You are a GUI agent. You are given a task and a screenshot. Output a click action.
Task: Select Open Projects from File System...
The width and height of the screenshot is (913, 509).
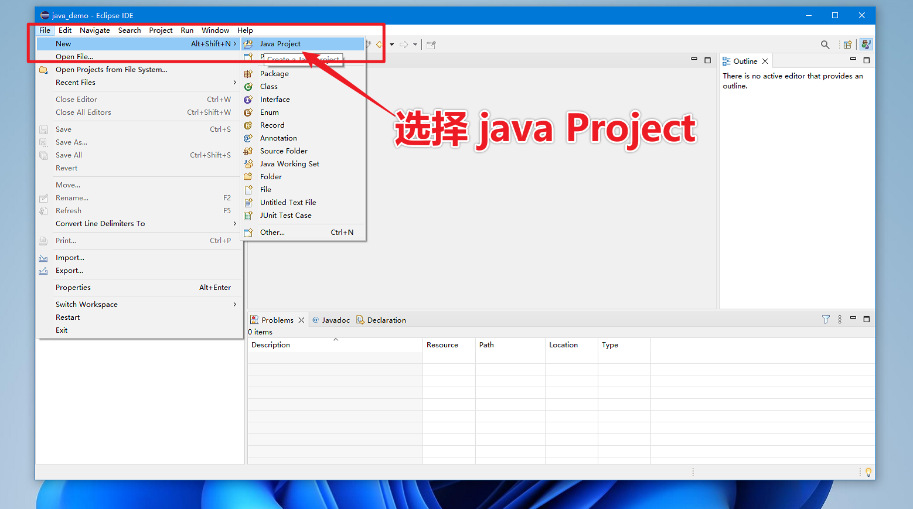point(139,70)
